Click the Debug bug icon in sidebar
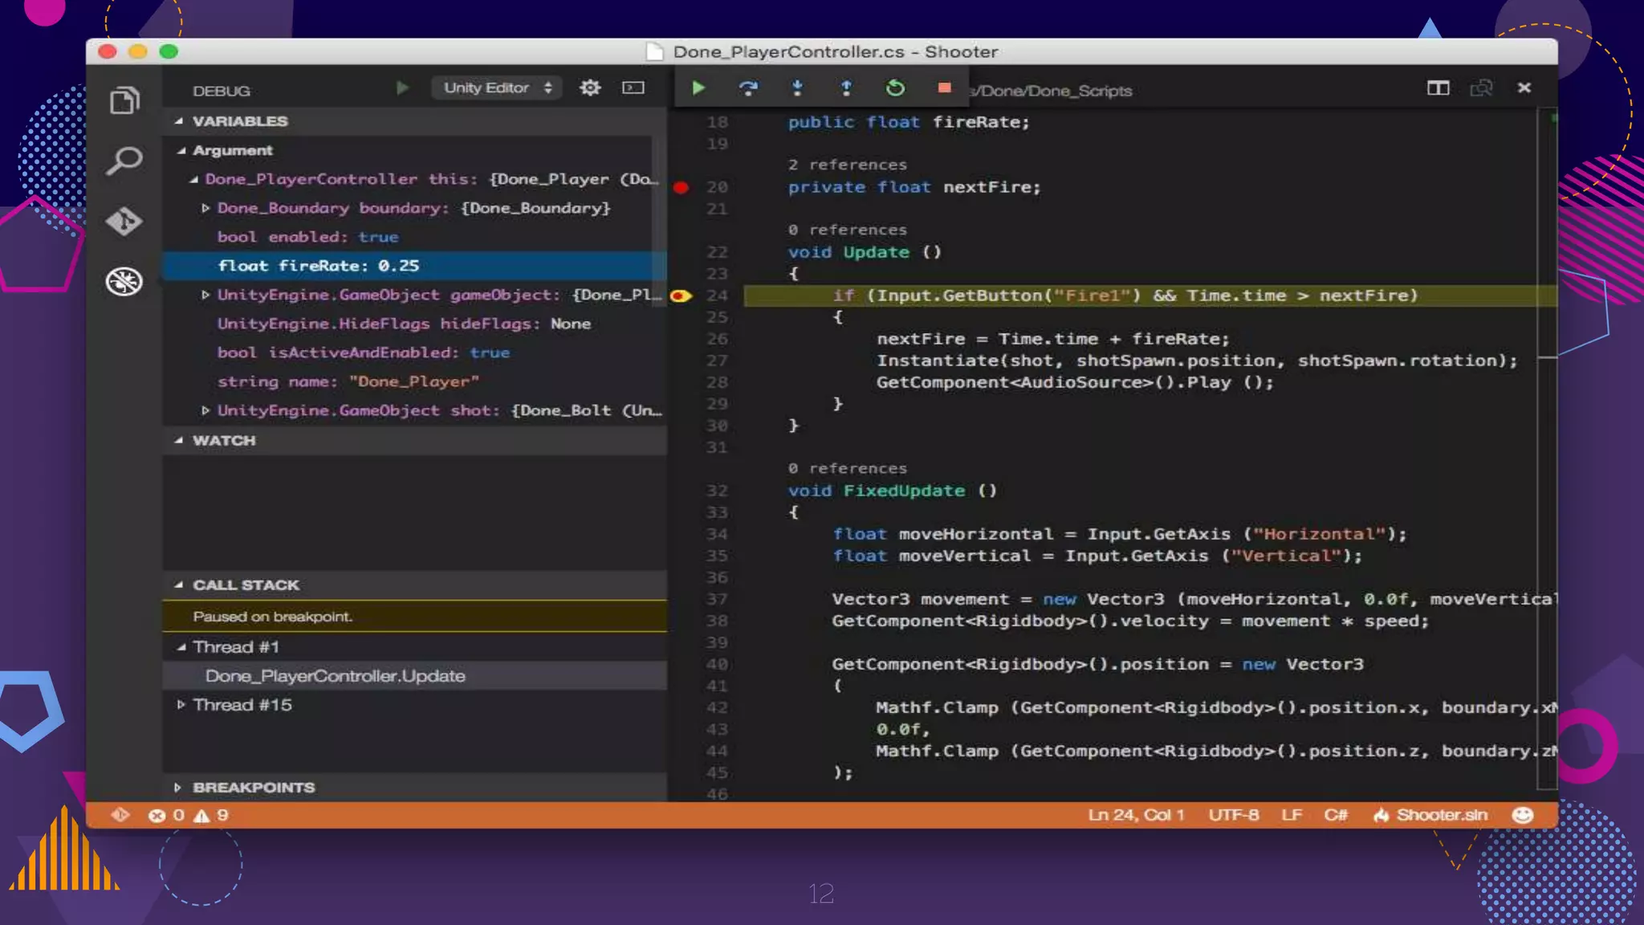The width and height of the screenshot is (1644, 925). click(x=124, y=281)
